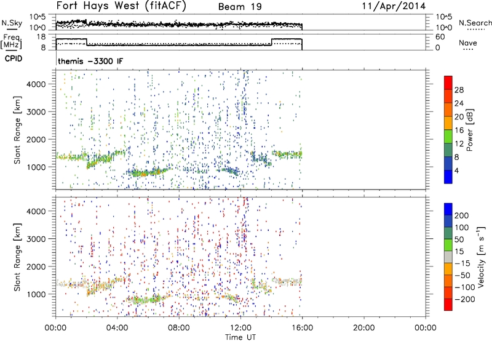Click the frequency step up near 14:00
The image size is (492, 341).
coord(272,42)
